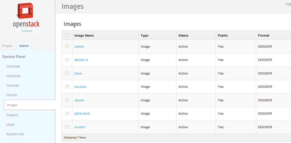Navigate to Flavors in the sidebar
The image size is (291, 143).
click(12, 95)
